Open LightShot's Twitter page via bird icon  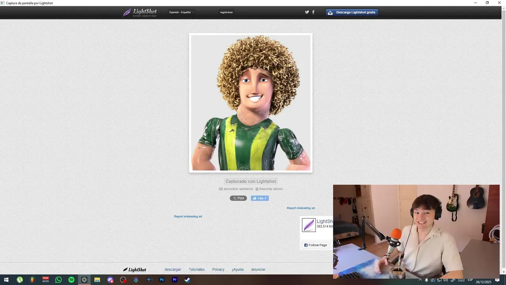pos(307,12)
